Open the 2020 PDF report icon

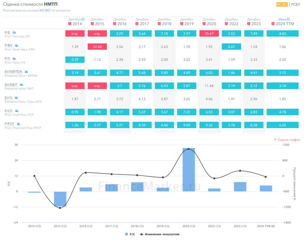(x=204, y=24)
